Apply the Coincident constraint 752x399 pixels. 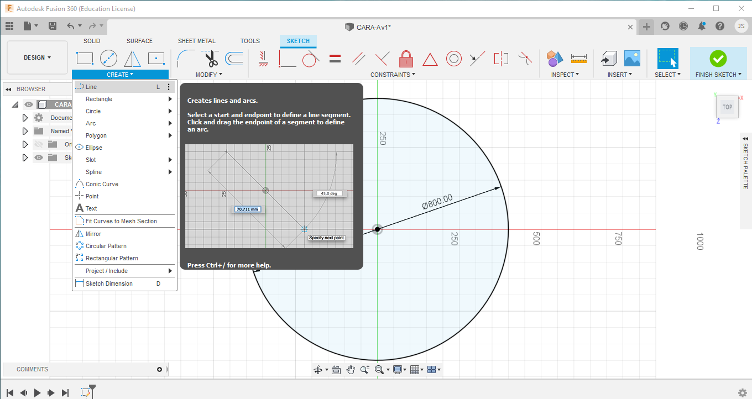click(x=288, y=58)
